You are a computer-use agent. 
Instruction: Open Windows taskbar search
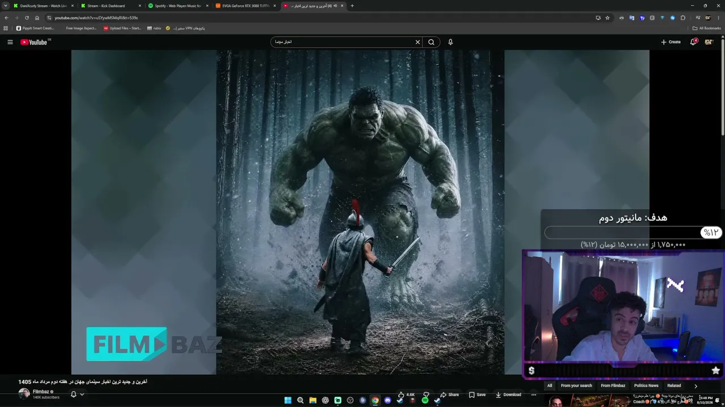pos(300,400)
